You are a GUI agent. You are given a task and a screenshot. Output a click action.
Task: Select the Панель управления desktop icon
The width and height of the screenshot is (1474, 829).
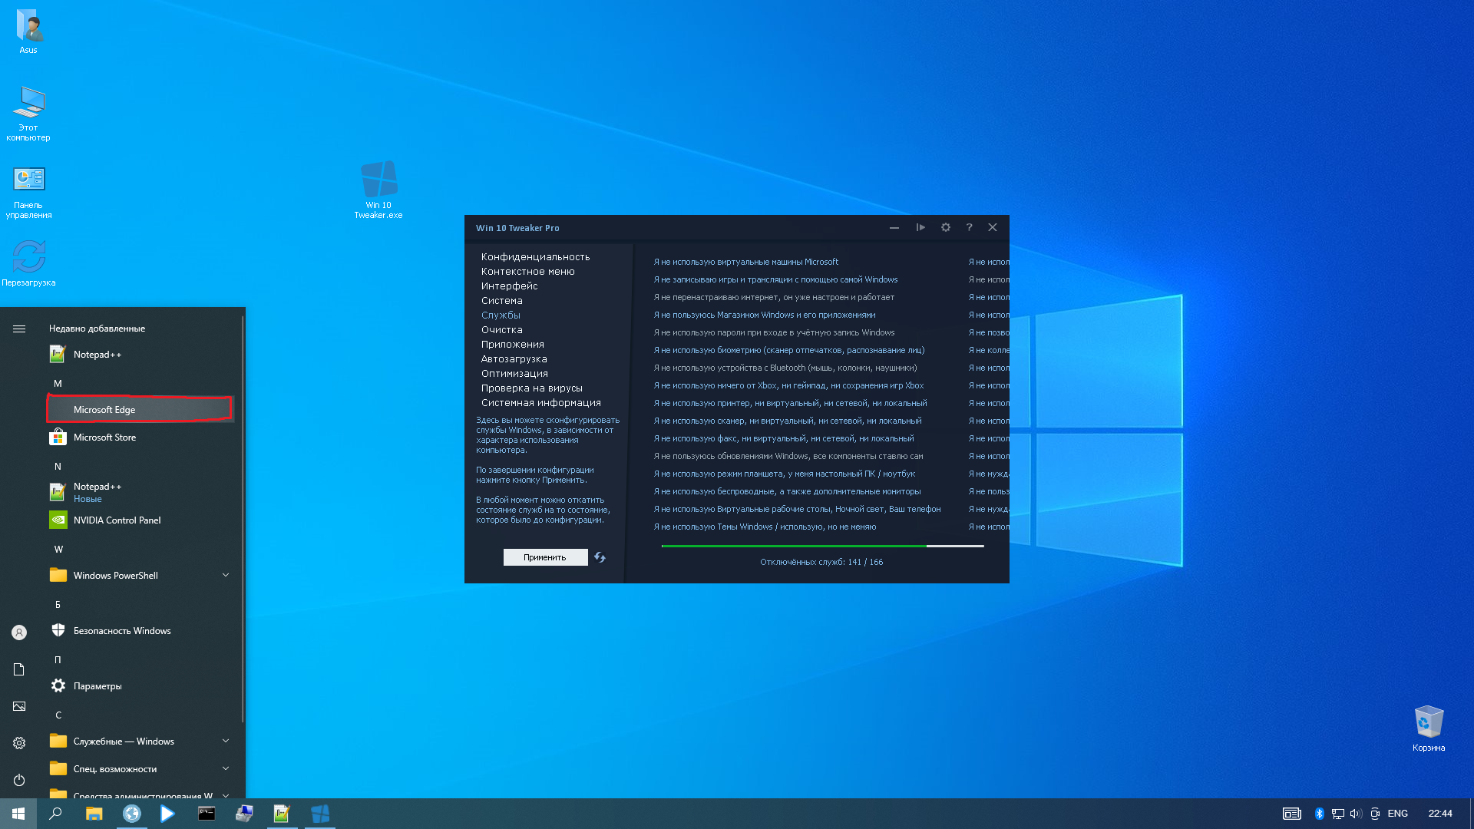pos(28,192)
